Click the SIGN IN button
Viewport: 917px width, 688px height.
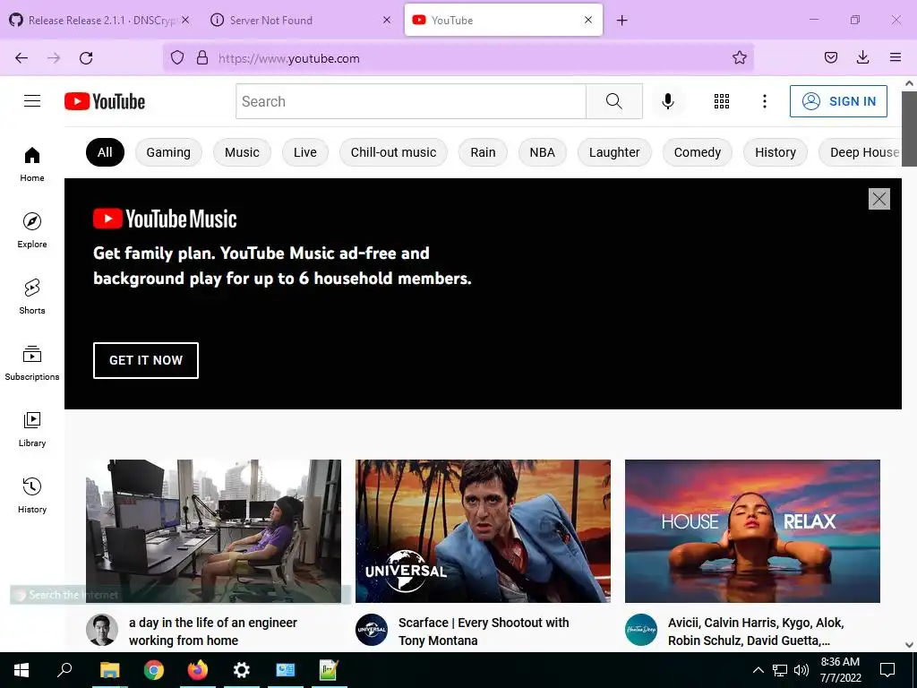pos(838,101)
